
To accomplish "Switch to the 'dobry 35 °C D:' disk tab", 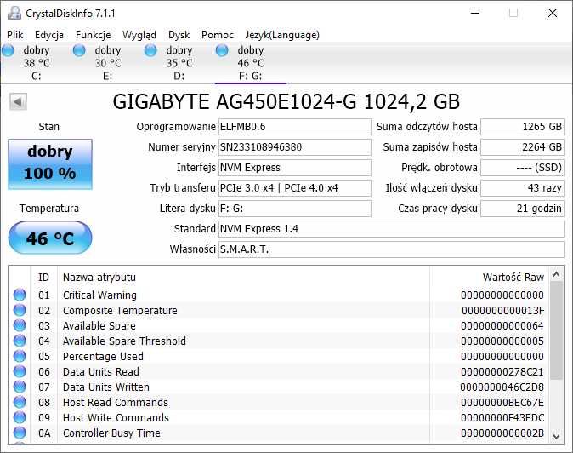I will pyautogui.click(x=179, y=63).
